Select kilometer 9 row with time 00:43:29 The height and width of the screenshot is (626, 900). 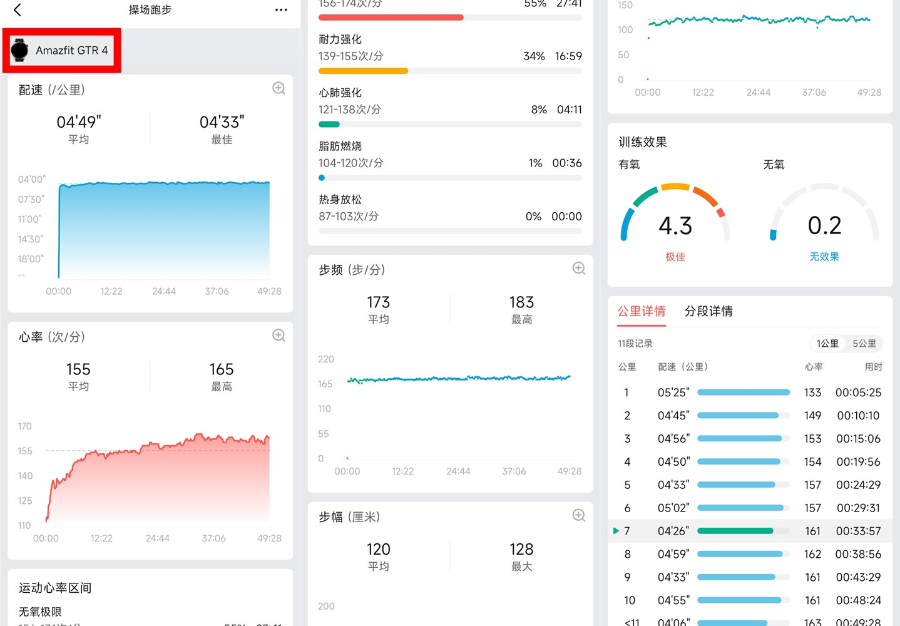pos(750,578)
